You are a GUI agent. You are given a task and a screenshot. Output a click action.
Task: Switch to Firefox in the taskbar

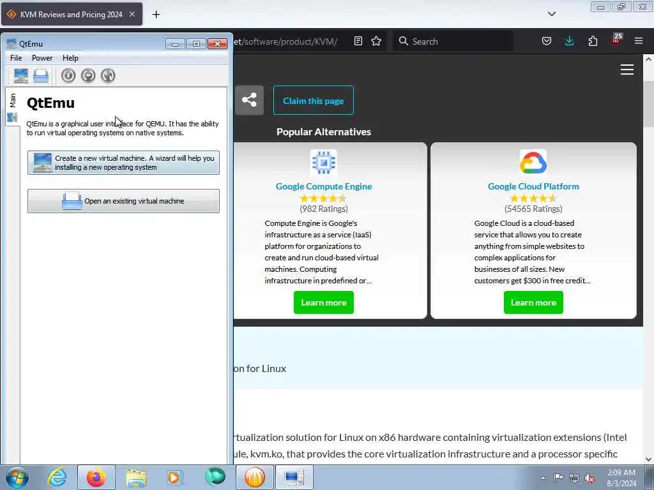click(96, 477)
